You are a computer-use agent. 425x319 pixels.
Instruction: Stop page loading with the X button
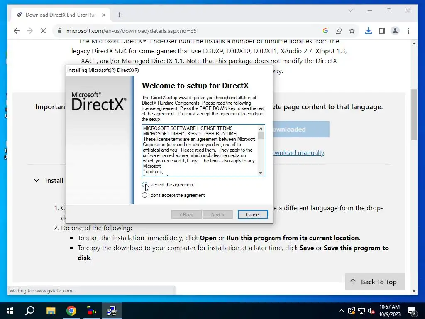coord(43,31)
